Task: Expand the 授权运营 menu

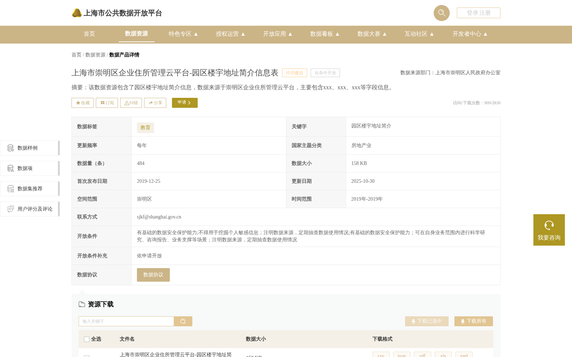Action: click(230, 34)
